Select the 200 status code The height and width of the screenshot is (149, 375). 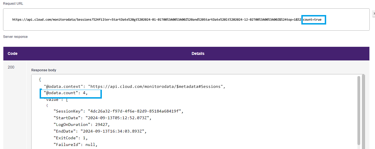pos(11,67)
